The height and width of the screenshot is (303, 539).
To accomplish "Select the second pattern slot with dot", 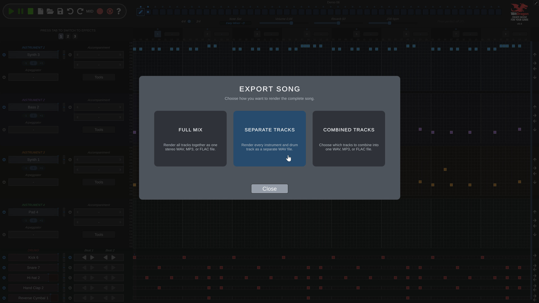I will click(148, 12).
